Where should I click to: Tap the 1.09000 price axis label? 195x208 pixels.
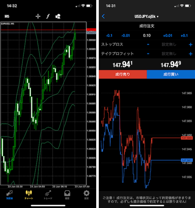[x=91, y=40]
